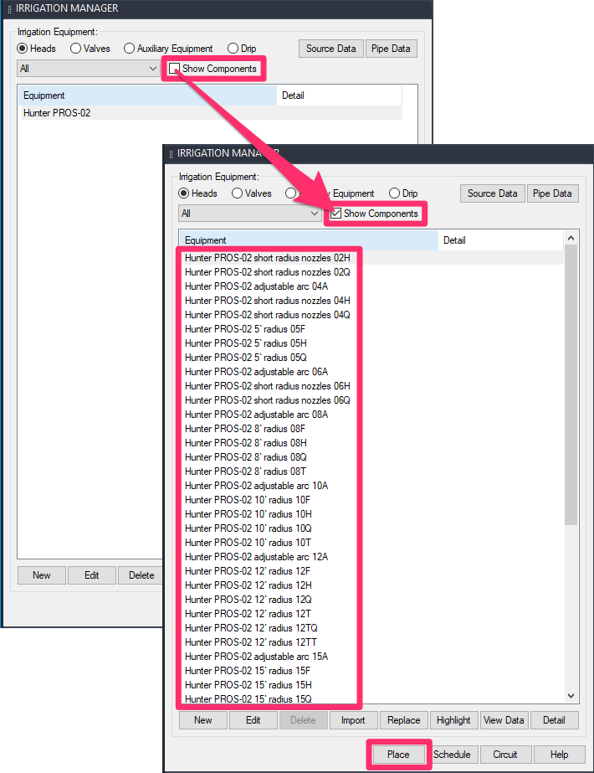
Task: Select Hunter PROS-02 10` radius 10Q
Action: pyautogui.click(x=248, y=528)
